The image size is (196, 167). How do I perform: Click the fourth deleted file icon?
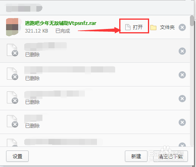pos(13,121)
